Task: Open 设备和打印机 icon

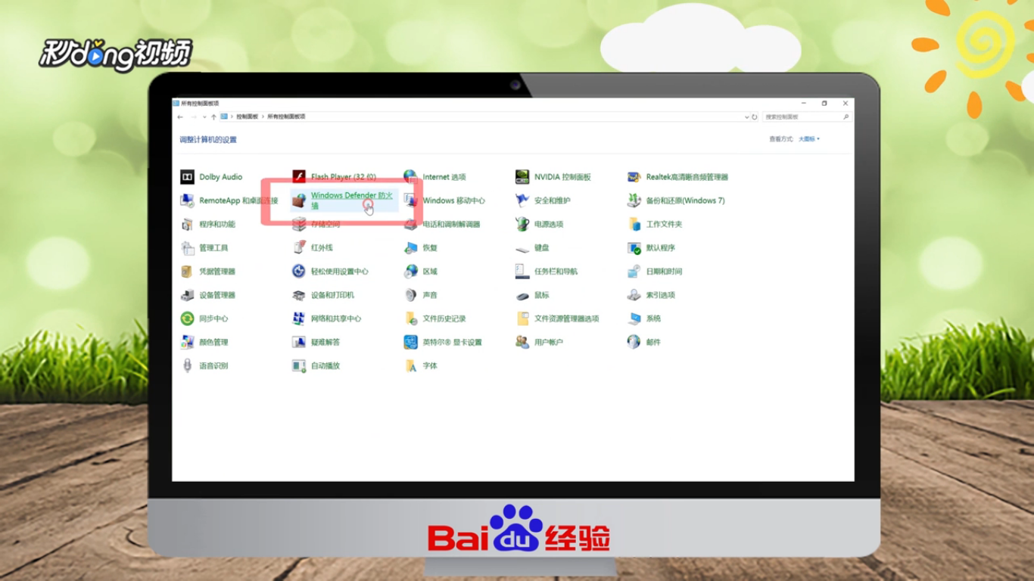Action: (299, 295)
